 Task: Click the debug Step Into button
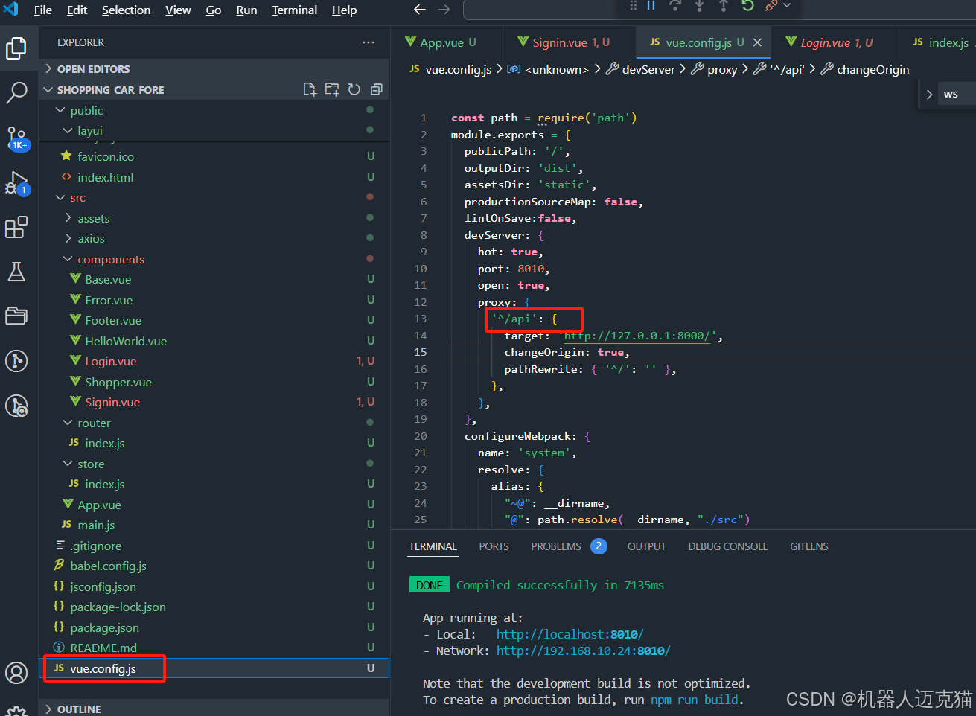click(x=700, y=6)
